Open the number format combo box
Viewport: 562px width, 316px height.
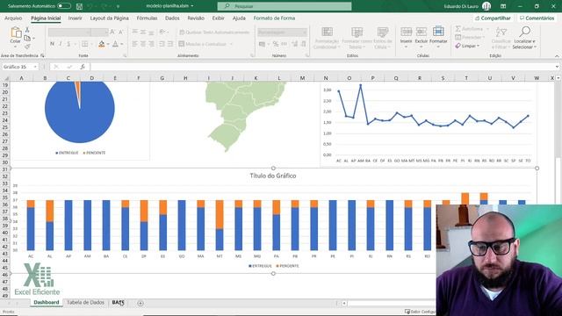click(282, 32)
